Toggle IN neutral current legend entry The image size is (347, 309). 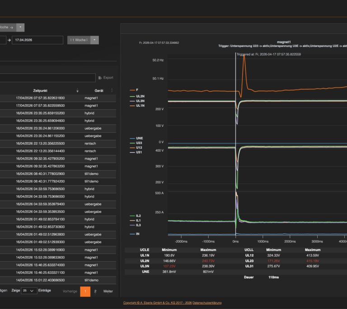click(134, 234)
